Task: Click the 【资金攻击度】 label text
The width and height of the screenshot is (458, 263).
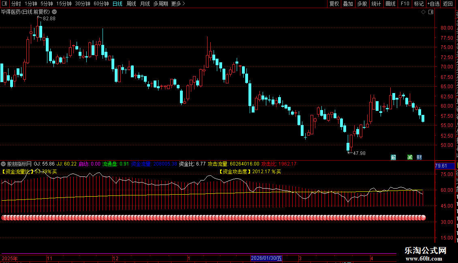Action: (x=235, y=172)
